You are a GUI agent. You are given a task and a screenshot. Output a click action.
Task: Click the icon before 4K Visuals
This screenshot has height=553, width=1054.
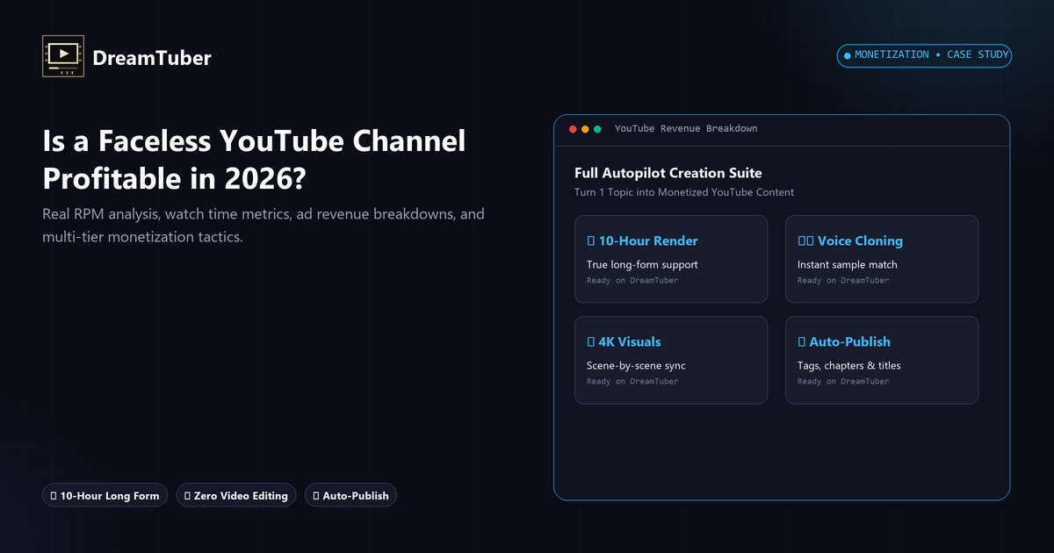591,341
